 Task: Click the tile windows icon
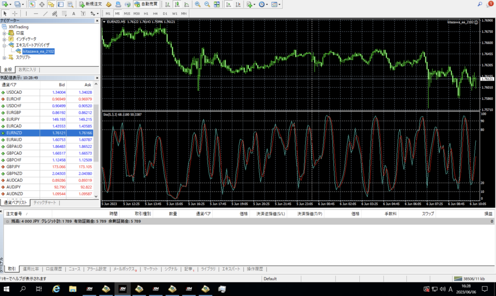(216, 4)
